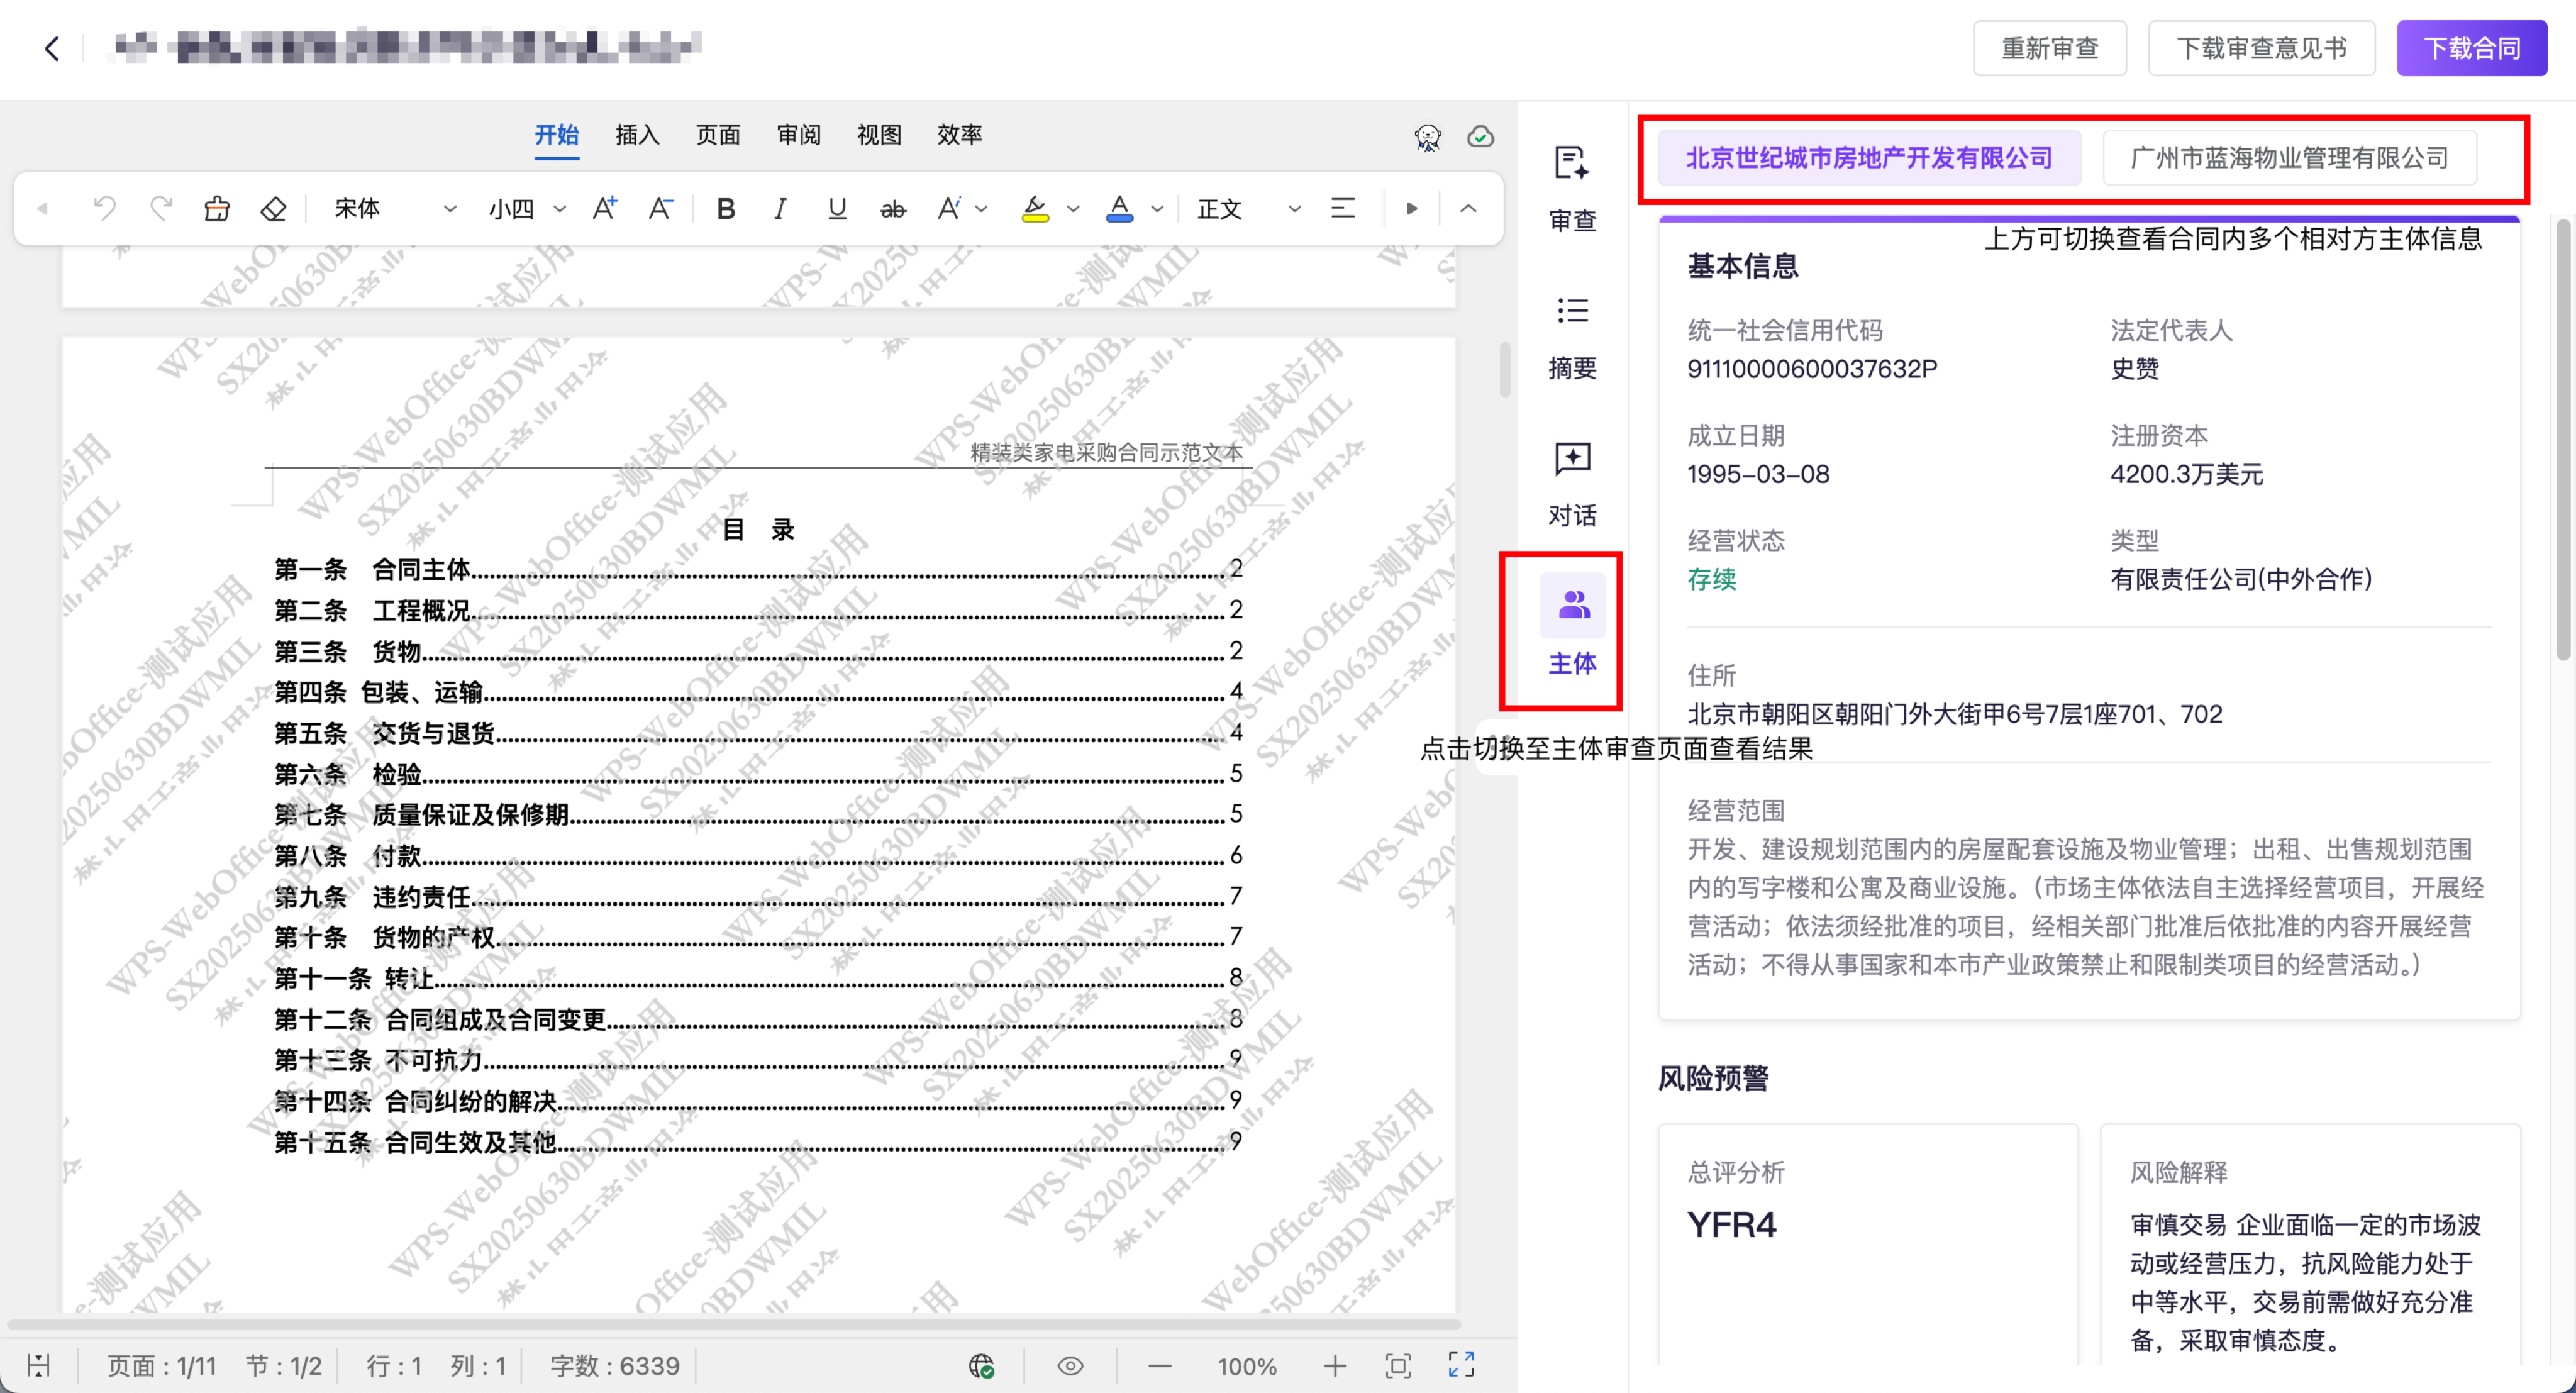Click the 重新审查 button
Screen dimensions: 2576x1393
point(2049,48)
